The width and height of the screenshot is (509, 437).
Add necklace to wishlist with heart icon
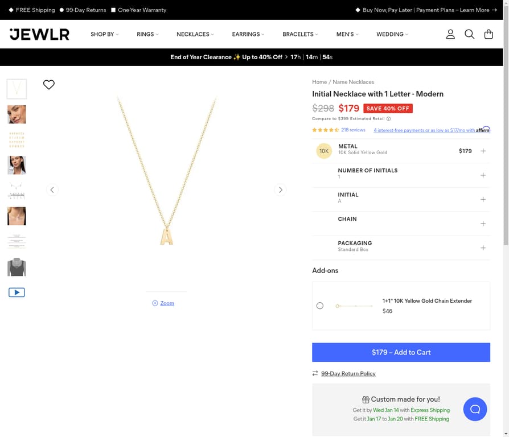click(x=49, y=85)
